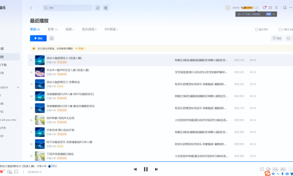293x176 pixels.
Task: Open the main menu hamburger icon
Action: coord(276,8)
